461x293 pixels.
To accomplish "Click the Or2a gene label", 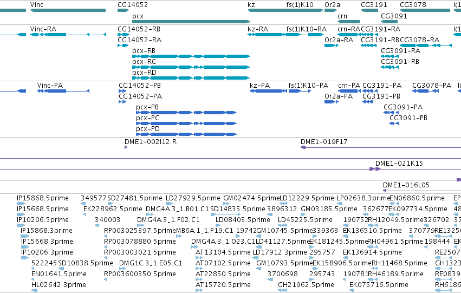I will pyautogui.click(x=332, y=5).
